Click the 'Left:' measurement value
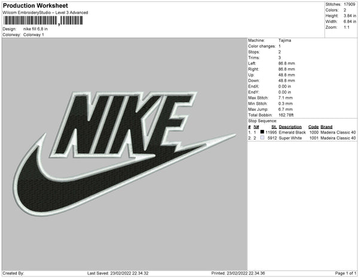This screenshot has height=278, width=359. (287, 64)
